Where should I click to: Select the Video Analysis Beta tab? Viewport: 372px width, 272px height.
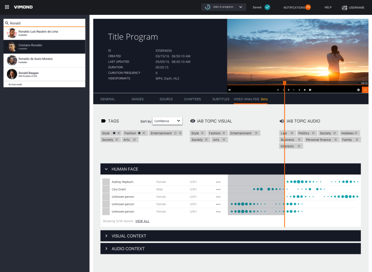pyautogui.click(x=250, y=99)
